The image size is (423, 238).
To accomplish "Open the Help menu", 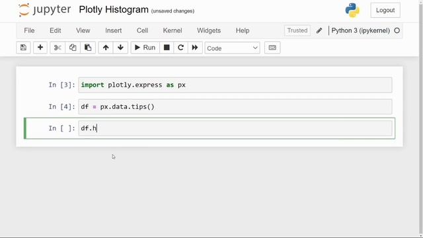I will click(243, 30).
